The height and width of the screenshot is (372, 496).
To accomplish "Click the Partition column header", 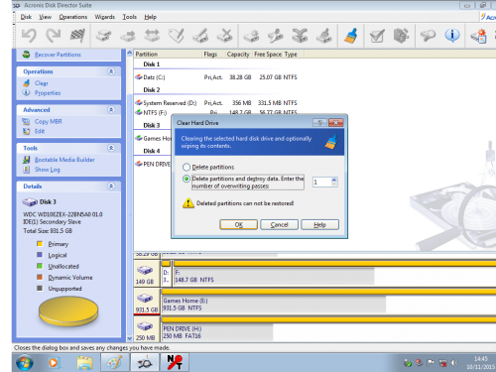I will click(x=168, y=54).
